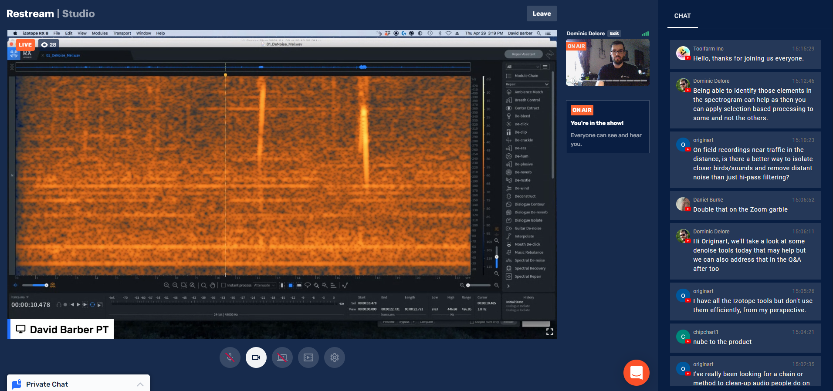
Task: Open the De-rustle module
Action: [x=518, y=180]
